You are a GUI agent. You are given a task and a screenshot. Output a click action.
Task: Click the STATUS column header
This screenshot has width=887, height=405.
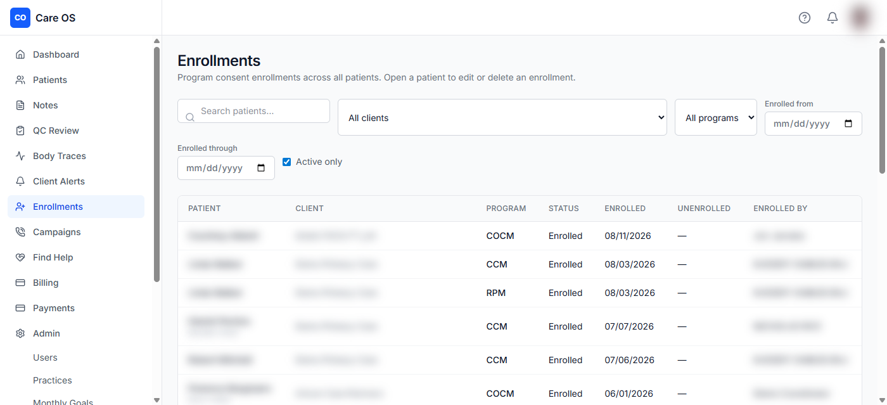[564, 209]
